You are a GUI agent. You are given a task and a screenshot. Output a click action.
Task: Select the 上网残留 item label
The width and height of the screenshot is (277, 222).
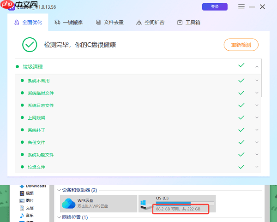[36, 118]
